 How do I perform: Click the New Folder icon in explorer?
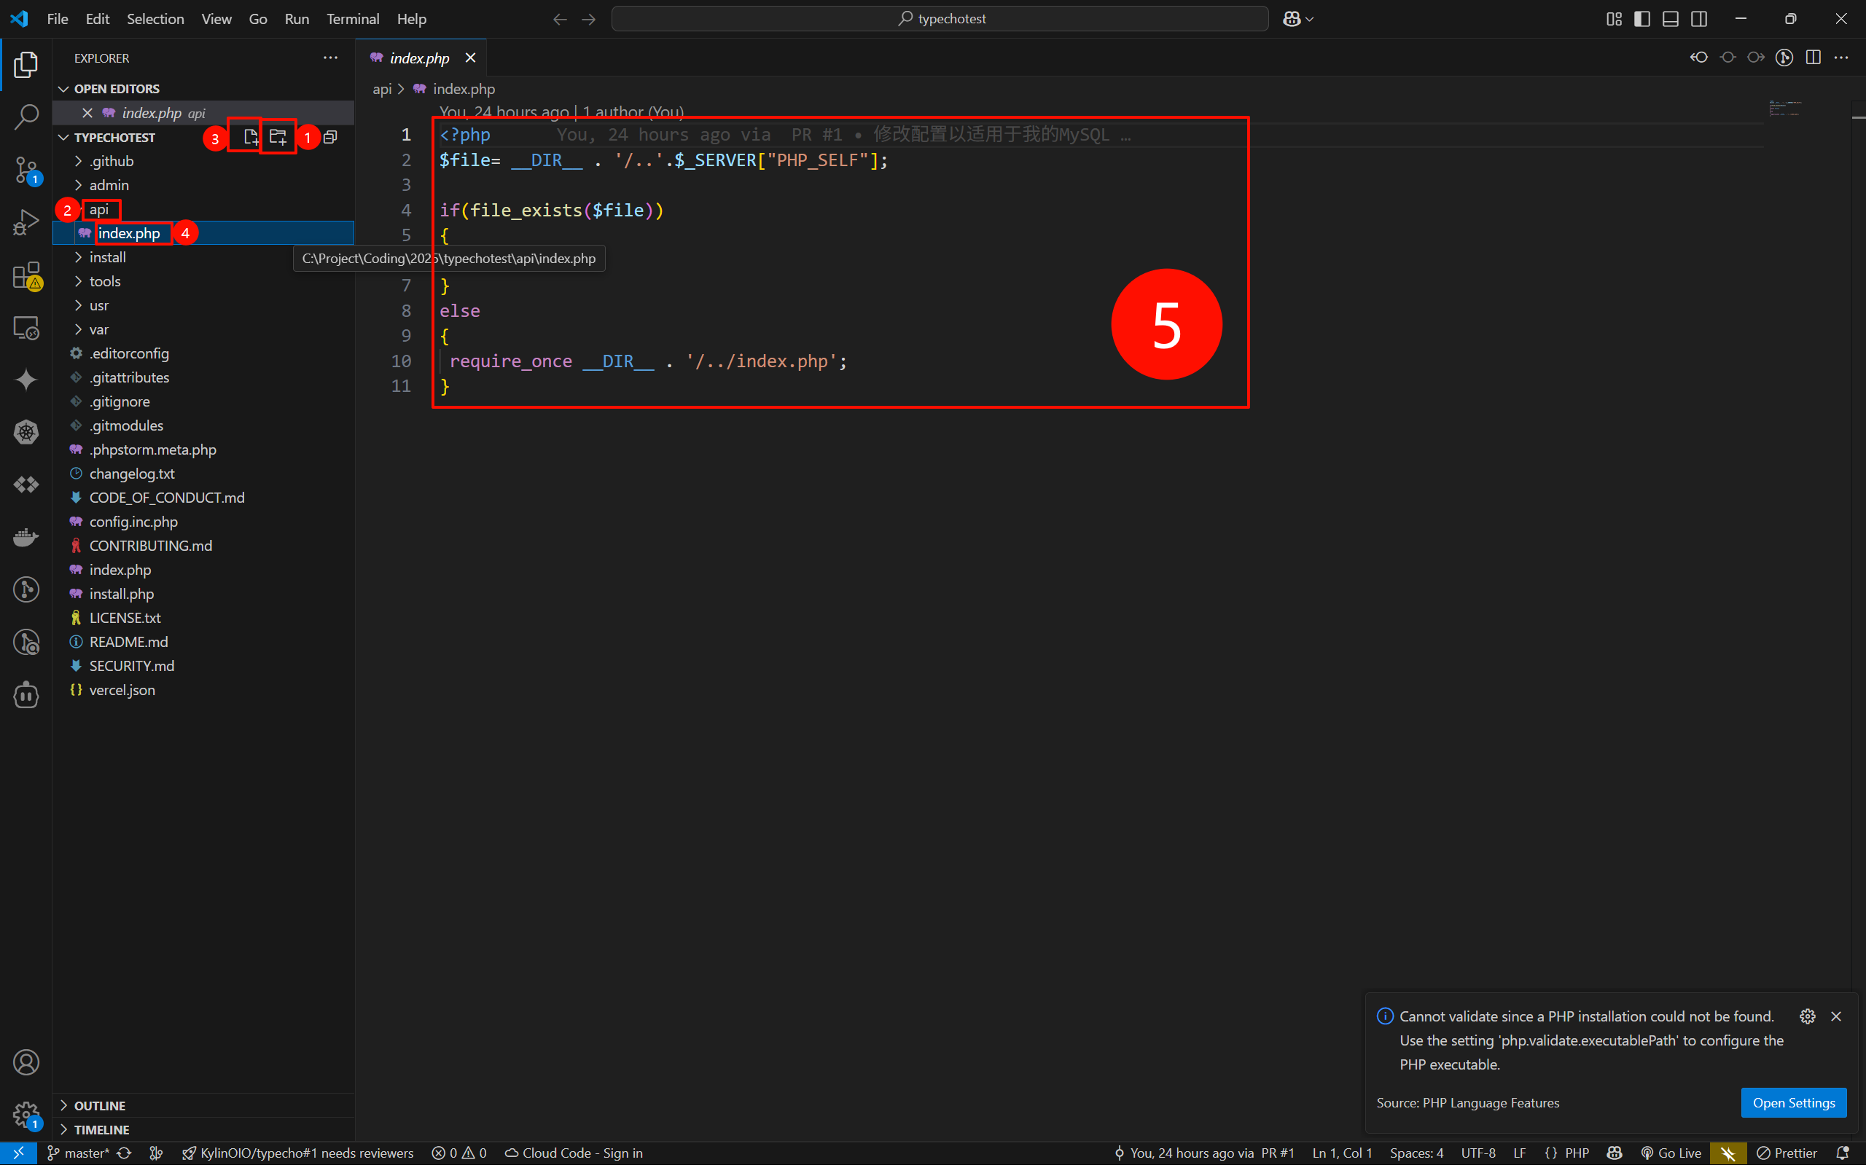point(278,137)
